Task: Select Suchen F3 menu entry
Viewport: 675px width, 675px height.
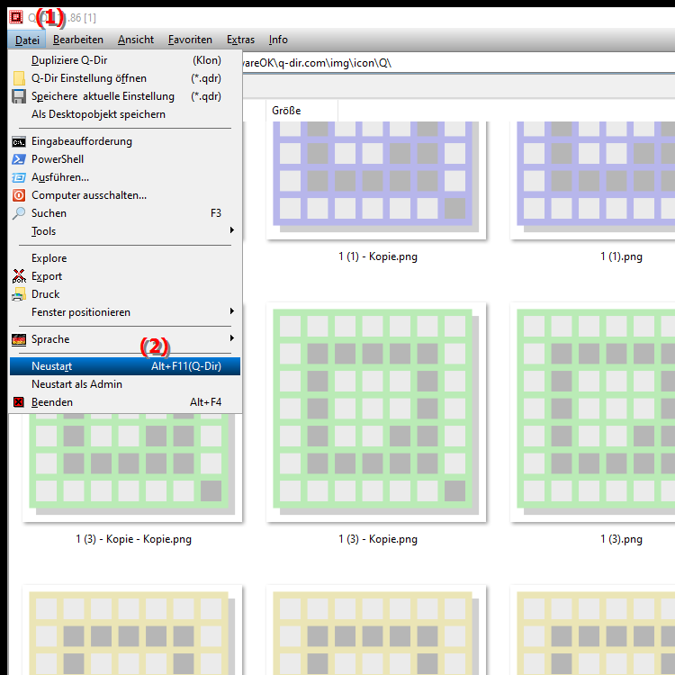Action: pyautogui.click(x=125, y=213)
